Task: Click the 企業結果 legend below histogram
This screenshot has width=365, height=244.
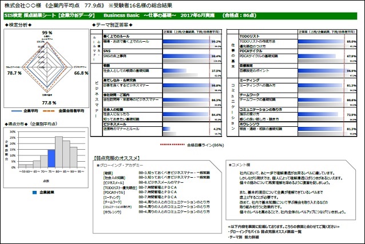Action: click(43, 193)
